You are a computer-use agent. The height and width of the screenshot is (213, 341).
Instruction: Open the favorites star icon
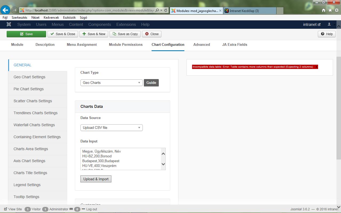tap(330, 10)
